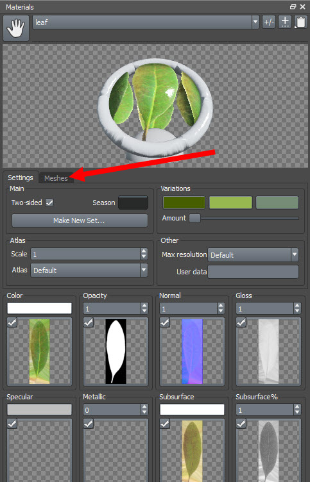
Task: Pick the light green variation swatch
Action: click(x=230, y=203)
